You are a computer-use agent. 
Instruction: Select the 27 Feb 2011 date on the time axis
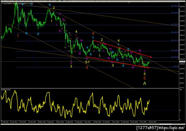(x=5, y=122)
